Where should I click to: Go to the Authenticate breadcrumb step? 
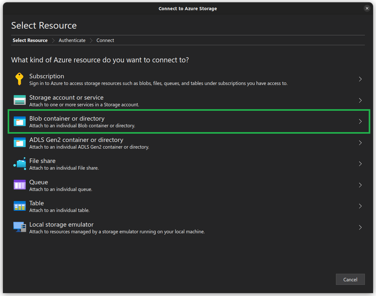[x=72, y=40]
